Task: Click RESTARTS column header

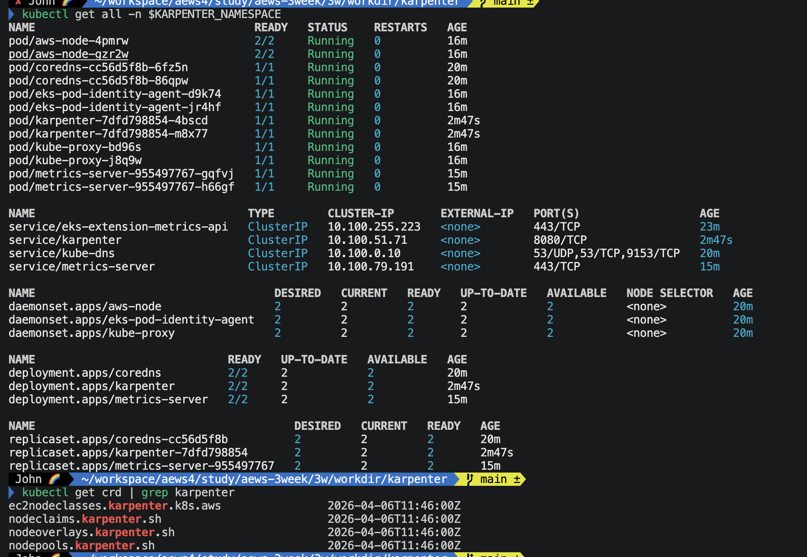Action: 401,28
